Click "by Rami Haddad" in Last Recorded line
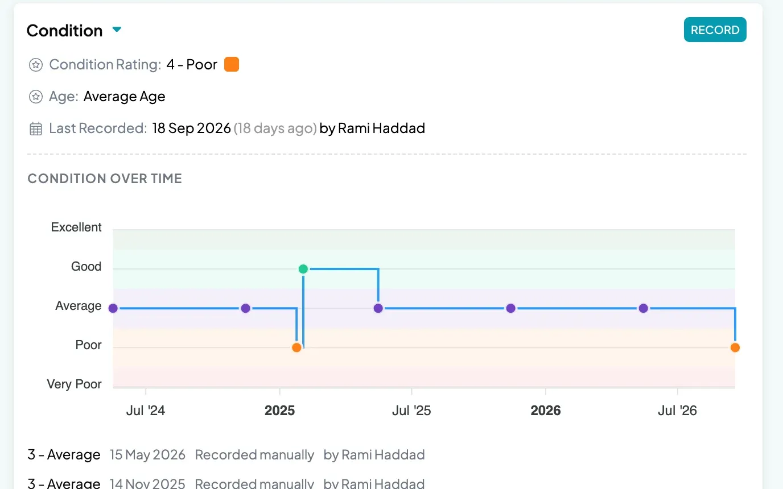Image resolution: width=783 pixels, height=489 pixels. (x=373, y=129)
